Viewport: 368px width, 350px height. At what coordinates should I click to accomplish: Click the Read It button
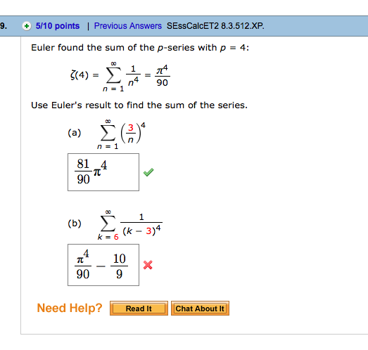pos(139,309)
